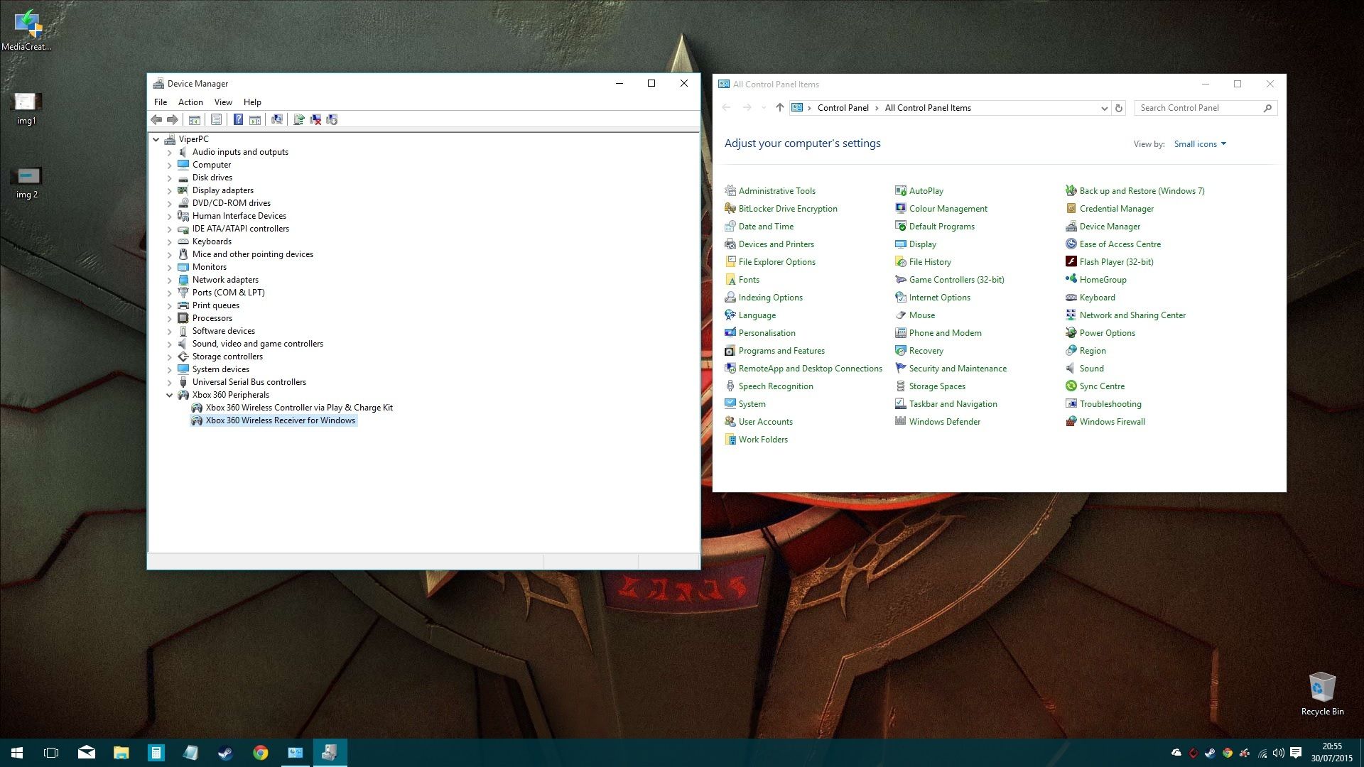Expand Sound, video and game controllers
Viewport: 1364px width, 767px height.
(x=170, y=344)
